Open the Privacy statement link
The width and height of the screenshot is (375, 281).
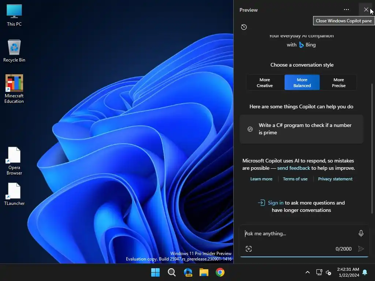coord(335,179)
